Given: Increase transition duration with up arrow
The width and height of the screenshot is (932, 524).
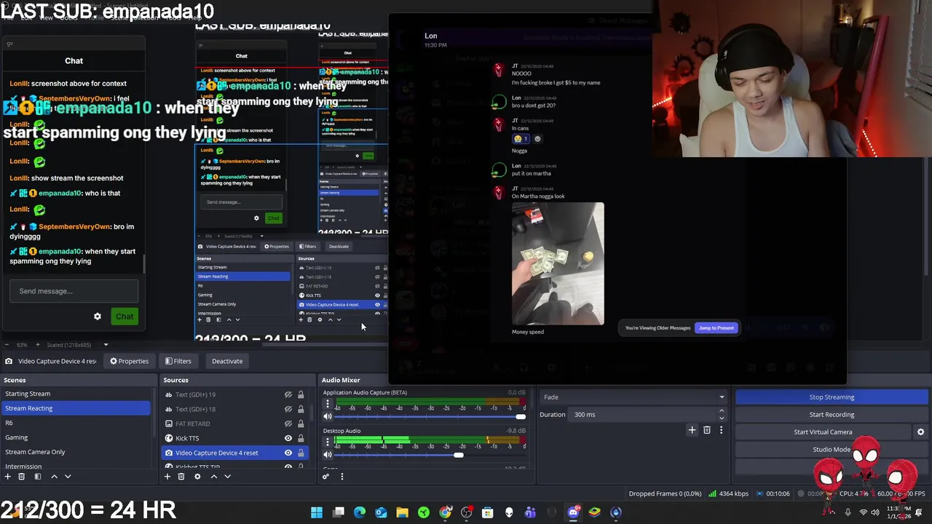Looking at the screenshot, I should click(x=722, y=411).
